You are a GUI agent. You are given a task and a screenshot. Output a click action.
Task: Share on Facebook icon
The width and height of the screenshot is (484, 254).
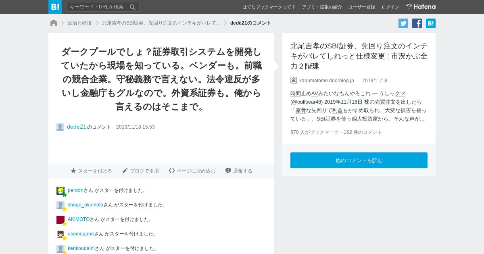coord(417,23)
